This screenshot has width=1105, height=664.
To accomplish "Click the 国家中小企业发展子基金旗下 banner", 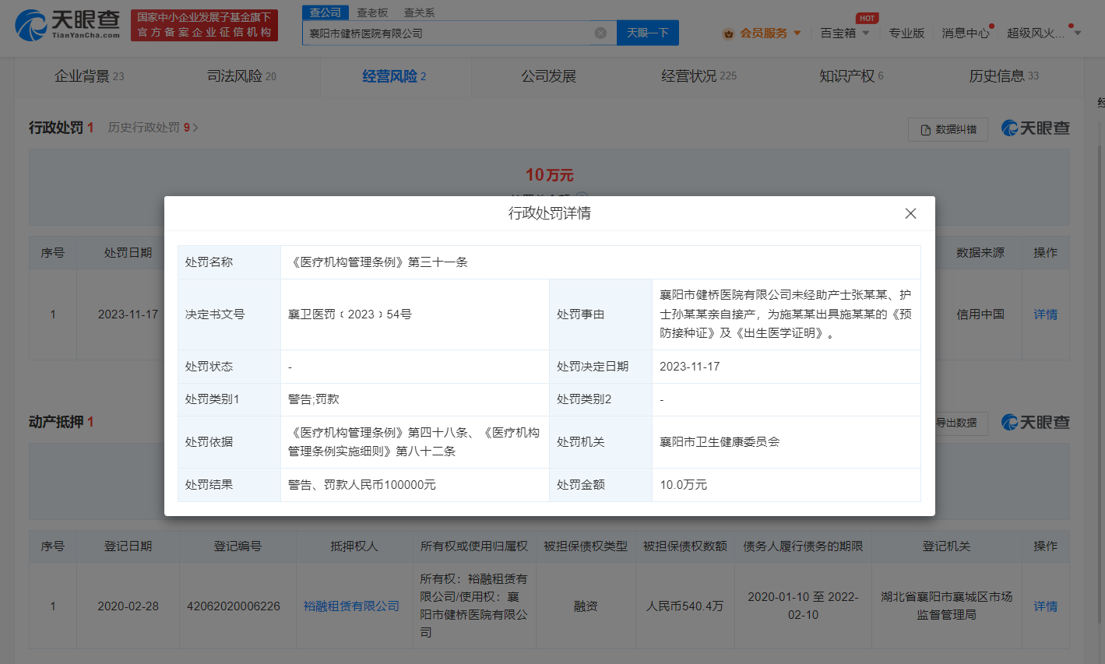I will pos(204,25).
